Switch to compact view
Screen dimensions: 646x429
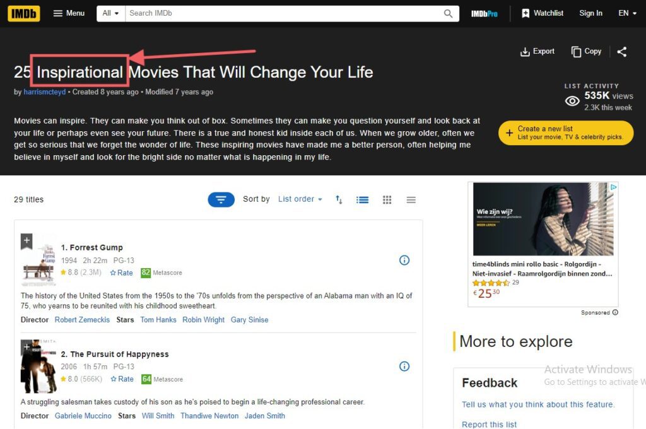411,200
